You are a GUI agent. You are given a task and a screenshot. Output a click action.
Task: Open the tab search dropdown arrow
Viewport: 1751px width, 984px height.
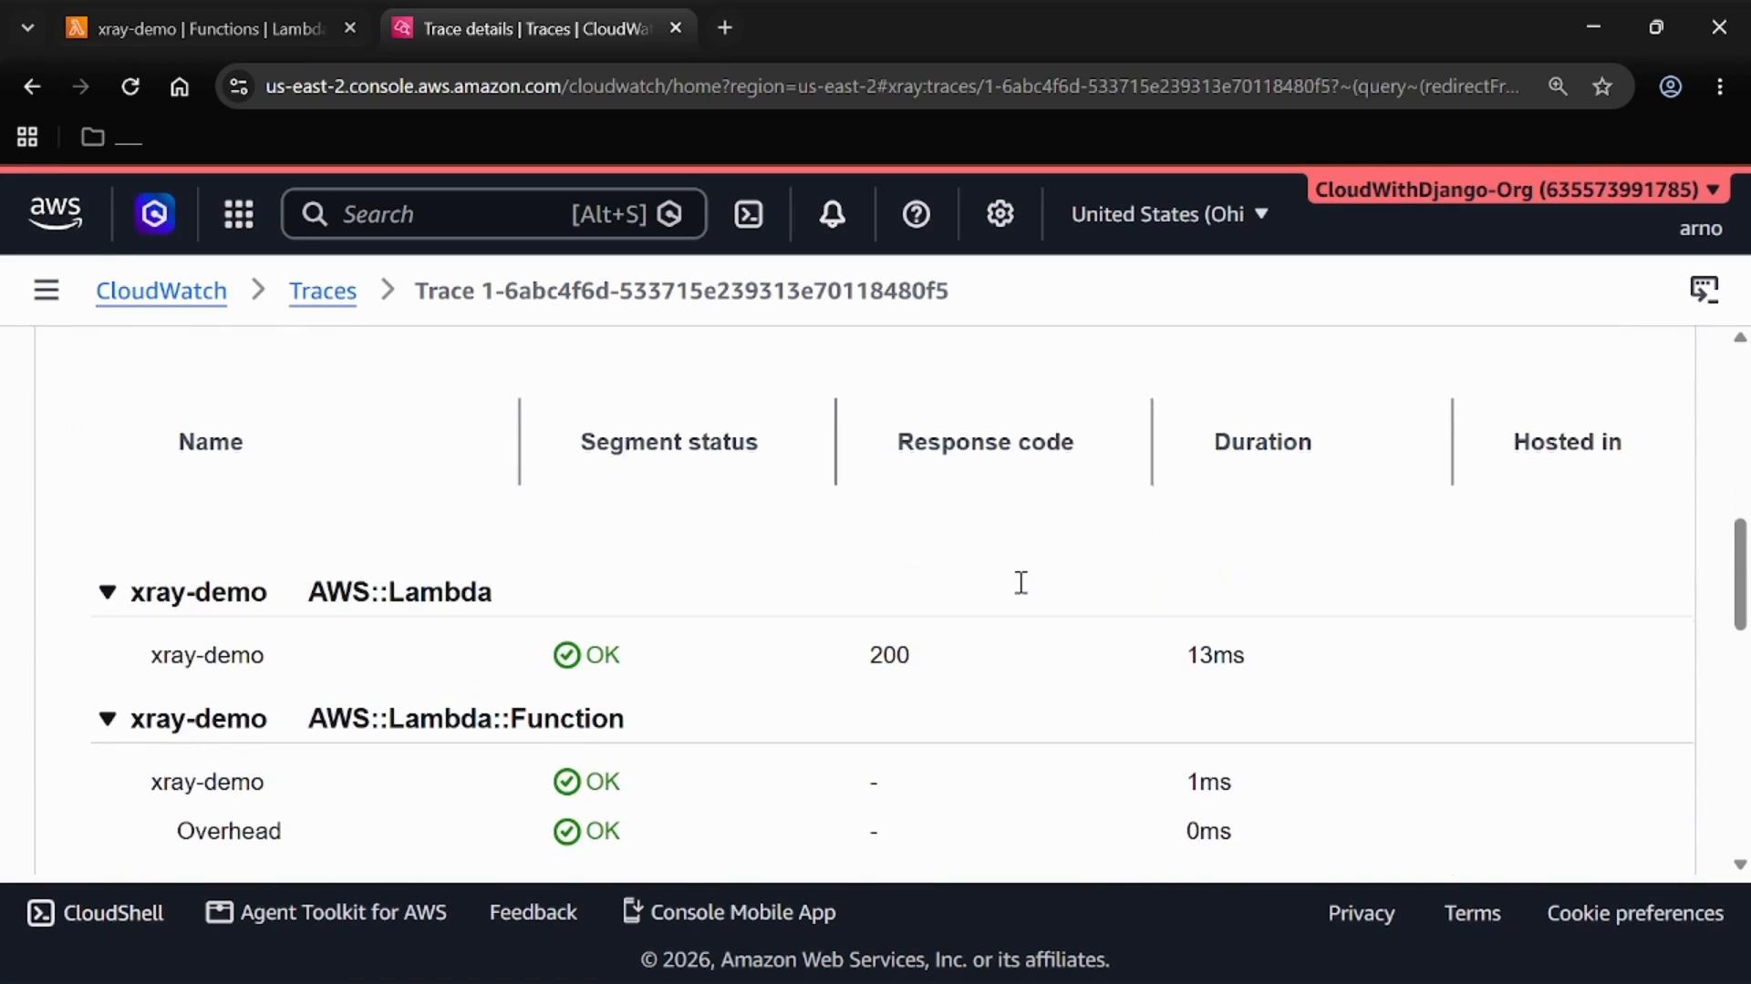(28, 28)
